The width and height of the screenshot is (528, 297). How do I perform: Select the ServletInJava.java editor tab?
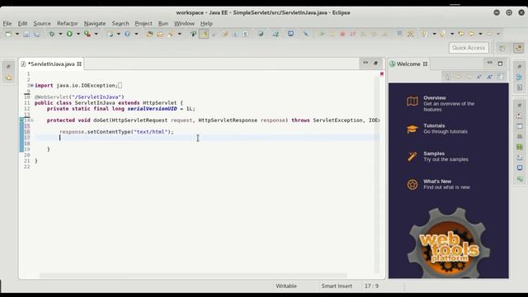click(x=51, y=64)
